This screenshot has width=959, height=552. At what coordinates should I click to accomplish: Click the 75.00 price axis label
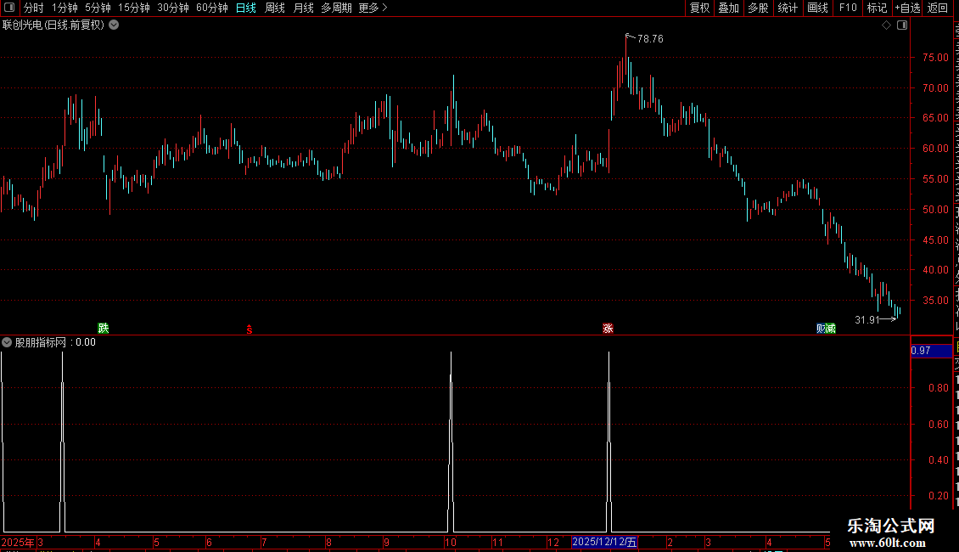[x=935, y=58]
